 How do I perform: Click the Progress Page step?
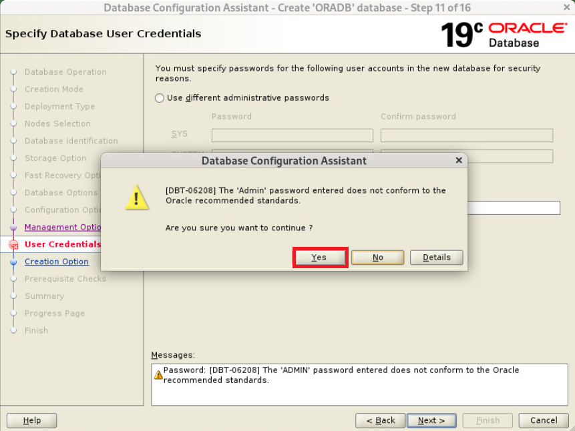coord(55,314)
